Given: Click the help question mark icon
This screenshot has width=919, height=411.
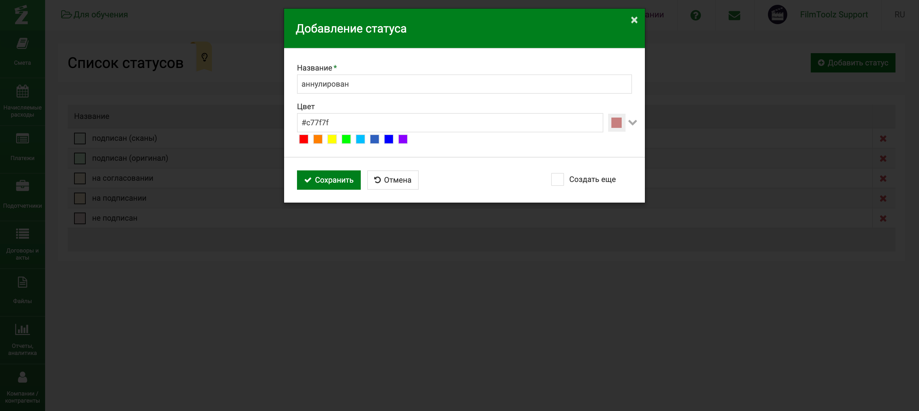Looking at the screenshot, I should tap(695, 15).
